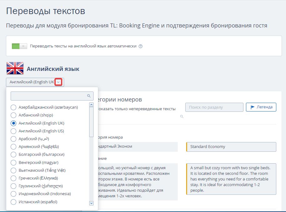Click the 'Переводить тексты на английский язык автоматически' label
The image size is (286, 212).
point(83,46)
